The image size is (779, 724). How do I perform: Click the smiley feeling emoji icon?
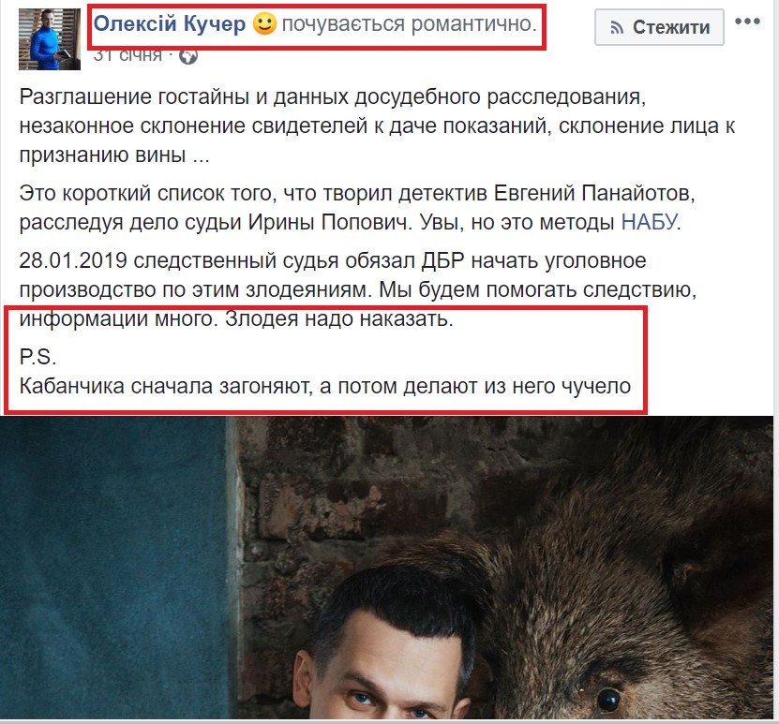pyautogui.click(x=264, y=23)
